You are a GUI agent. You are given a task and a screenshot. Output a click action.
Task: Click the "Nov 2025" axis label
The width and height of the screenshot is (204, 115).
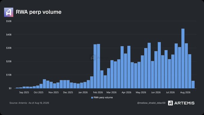pyautogui.click(x=53, y=92)
